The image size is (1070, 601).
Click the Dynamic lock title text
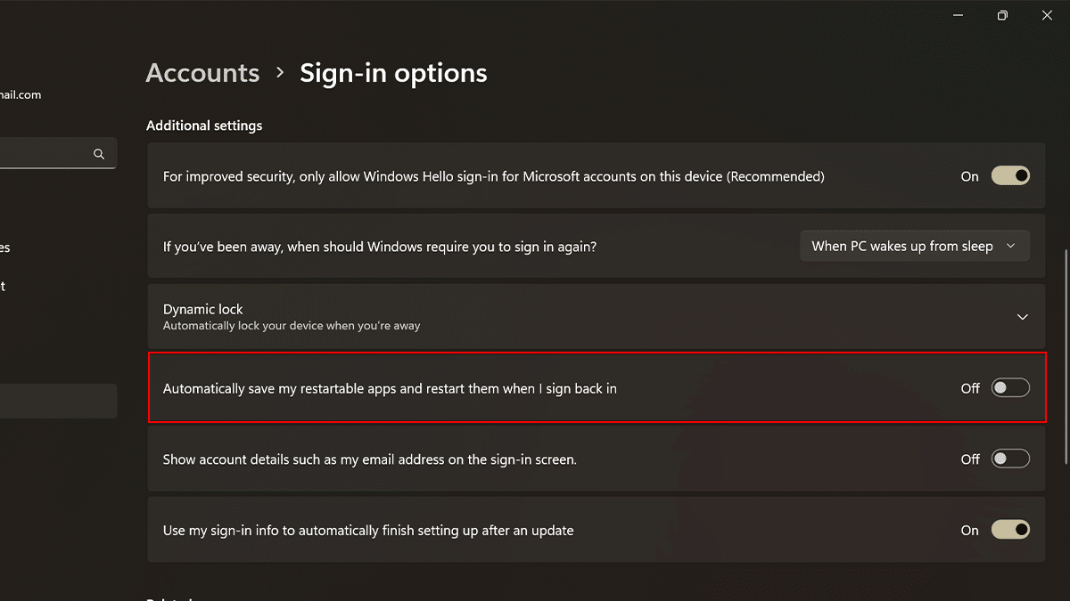203,309
